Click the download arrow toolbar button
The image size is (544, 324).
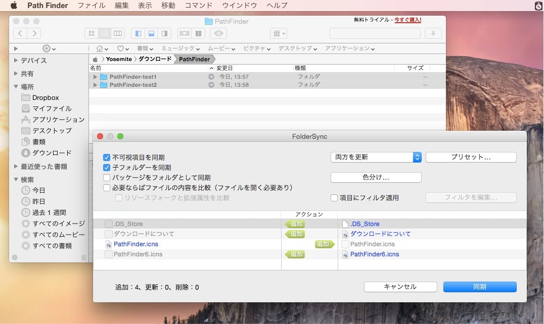(x=433, y=33)
